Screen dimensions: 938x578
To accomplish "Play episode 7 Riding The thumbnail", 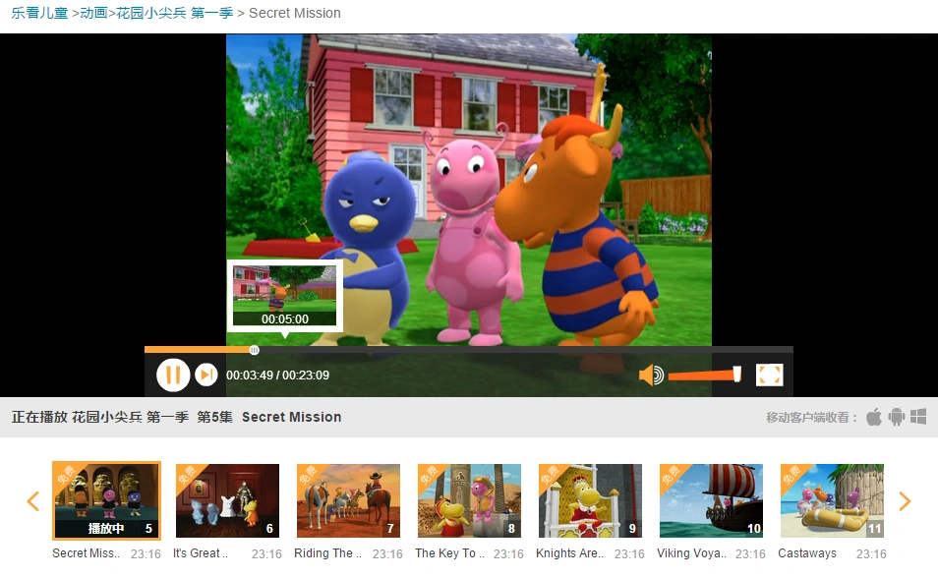I will point(348,500).
